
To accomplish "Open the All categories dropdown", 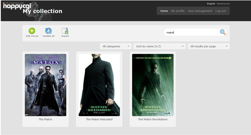I will click(116, 46).
